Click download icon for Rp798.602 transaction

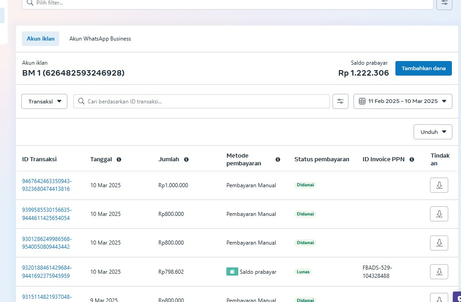(x=439, y=272)
